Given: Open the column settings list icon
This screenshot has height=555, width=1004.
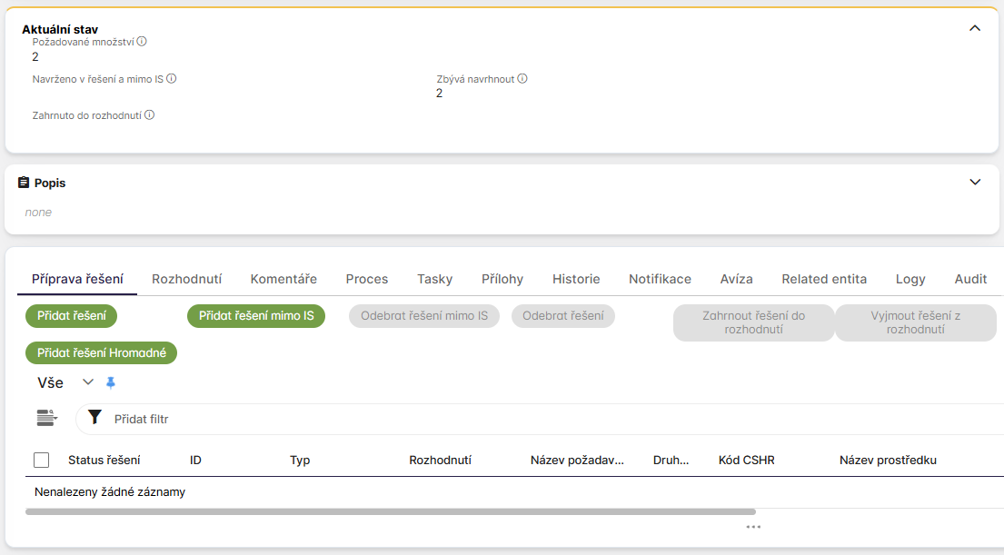Looking at the screenshot, I should [x=46, y=418].
